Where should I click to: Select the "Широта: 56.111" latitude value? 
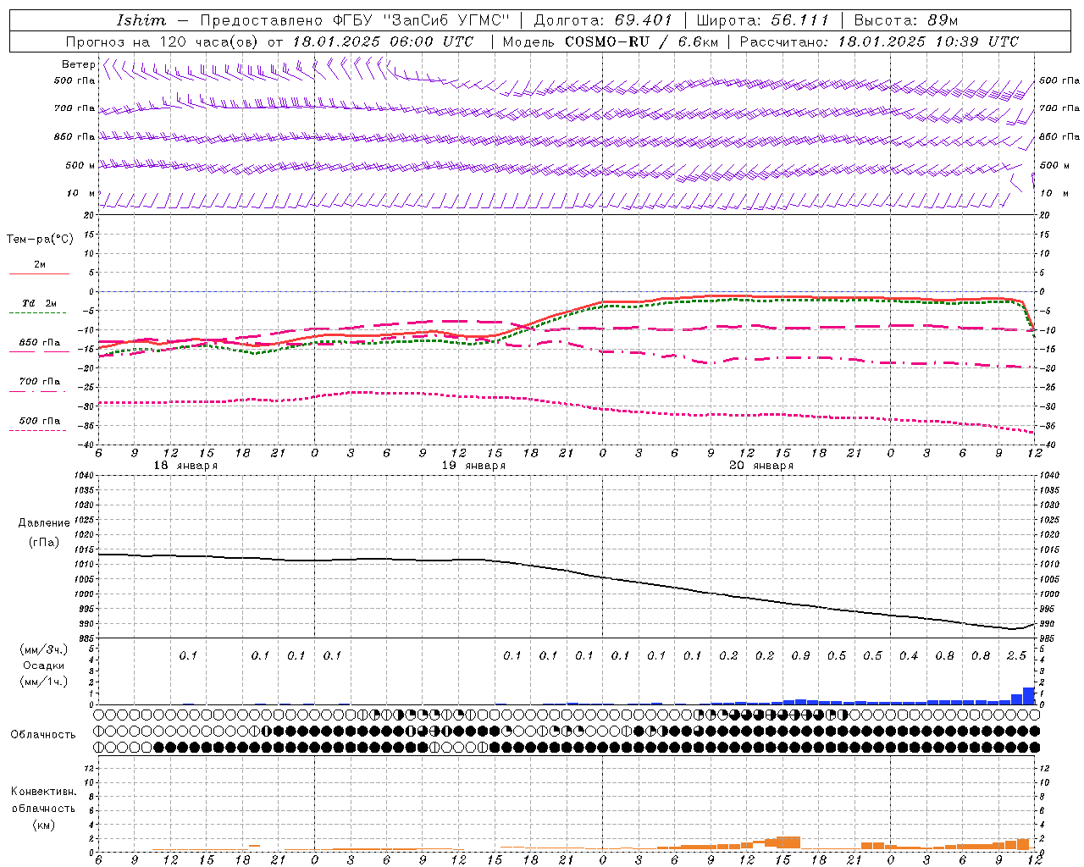[x=763, y=20]
